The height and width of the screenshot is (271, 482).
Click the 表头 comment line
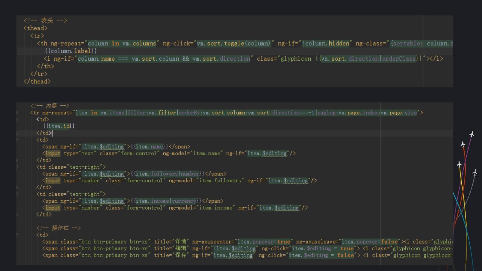46,20
